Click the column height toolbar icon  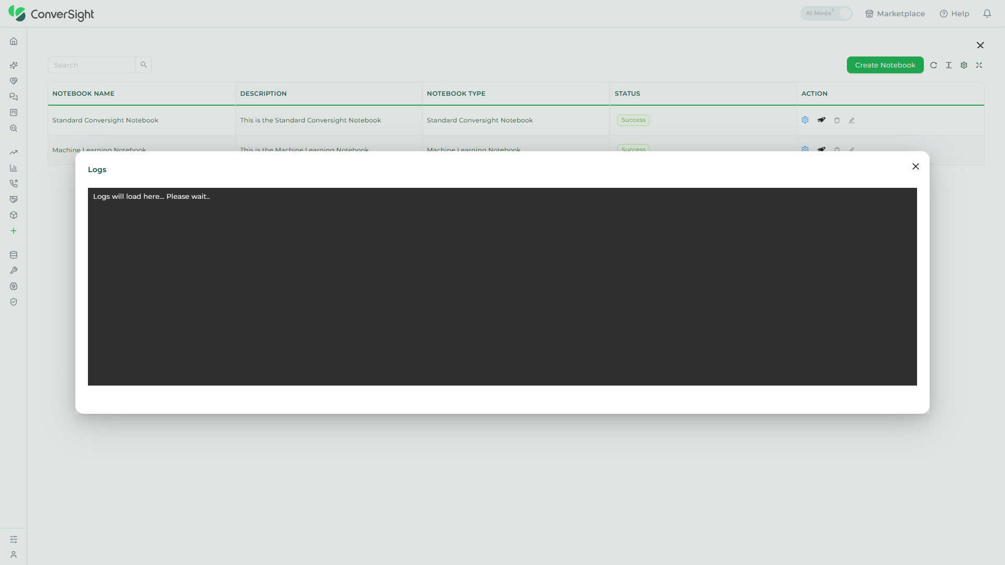[x=948, y=65]
